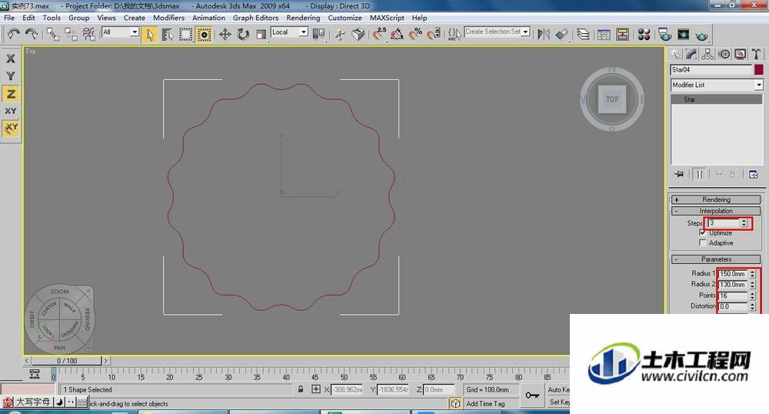This screenshot has height=414, width=769.
Task: Open the Layer Manager icon
Action: click(583, 35)
